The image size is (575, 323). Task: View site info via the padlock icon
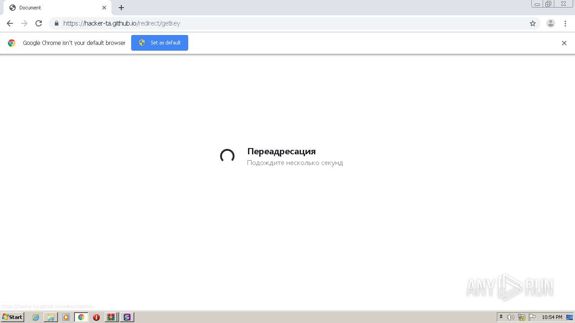[x=57, y=23]
